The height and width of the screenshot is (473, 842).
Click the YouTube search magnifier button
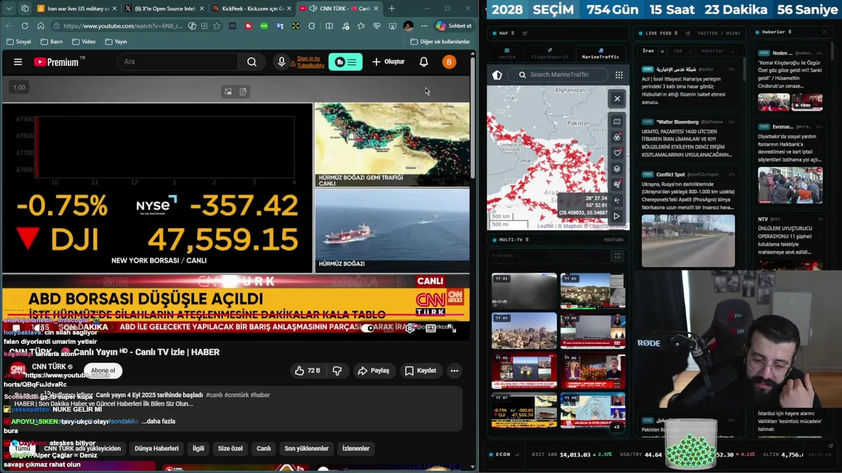(252, 62)
